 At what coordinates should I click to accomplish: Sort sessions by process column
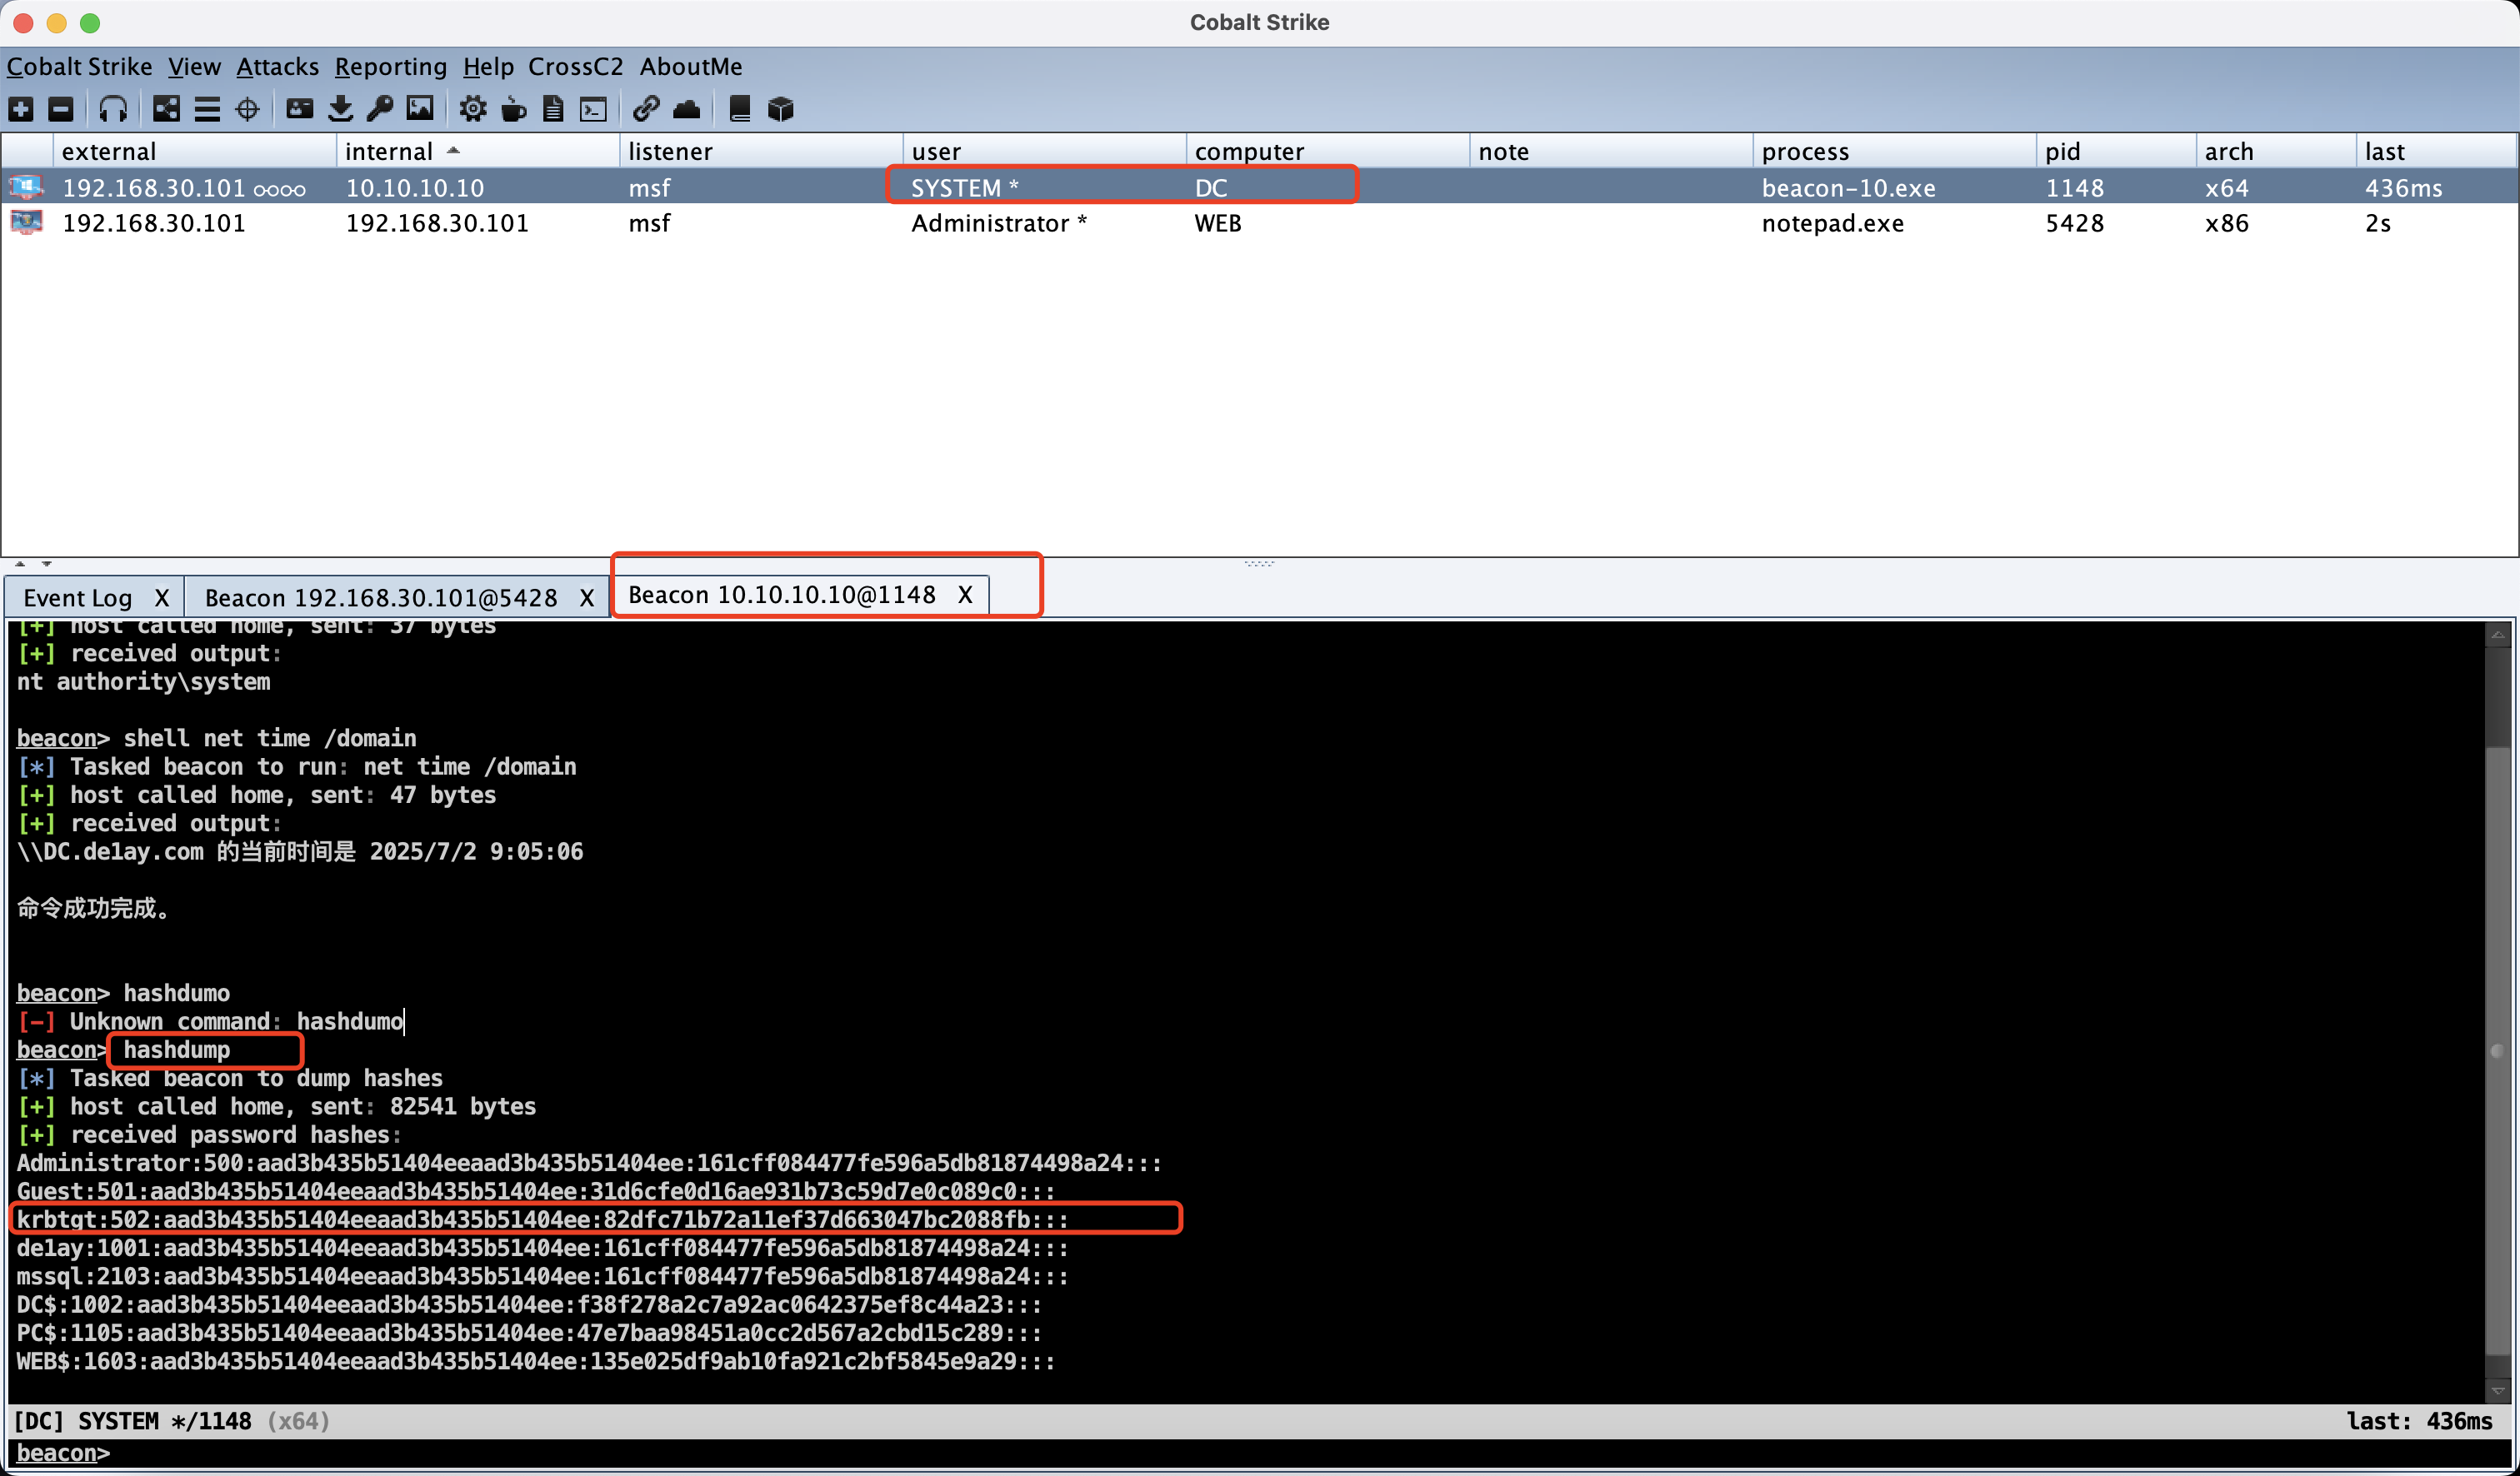pos(1893,151)
